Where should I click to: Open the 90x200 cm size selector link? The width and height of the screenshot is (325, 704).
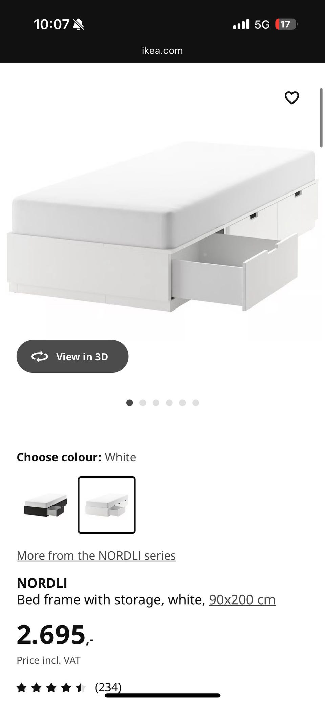coord(242,599)
